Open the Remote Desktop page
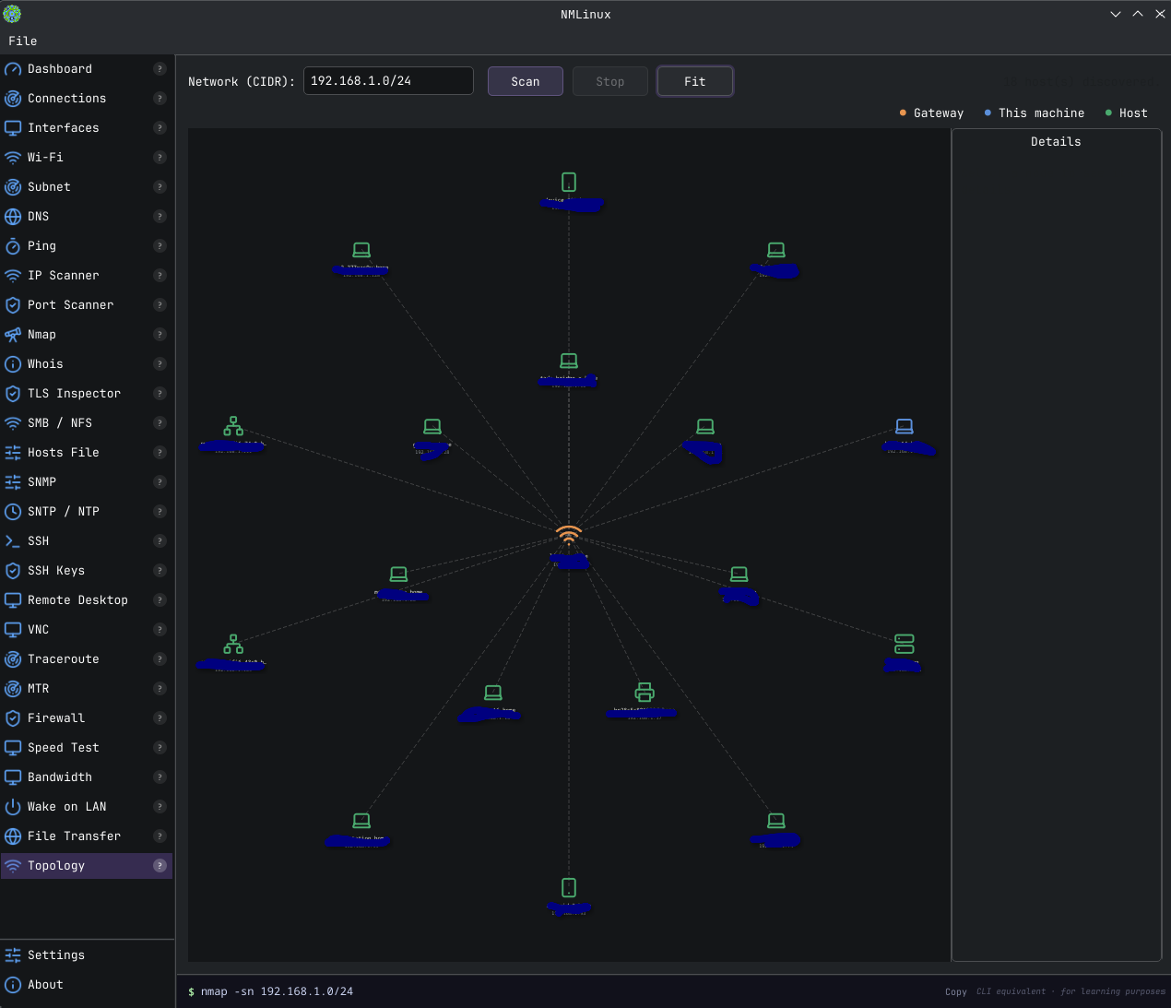Screen dimensions: 1171x1008 [x=87, y=600]
